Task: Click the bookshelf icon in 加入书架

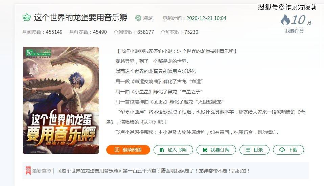Action: [162, 150]
